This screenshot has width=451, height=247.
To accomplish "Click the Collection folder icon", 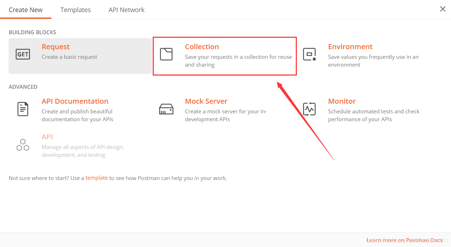I will 166,54.
